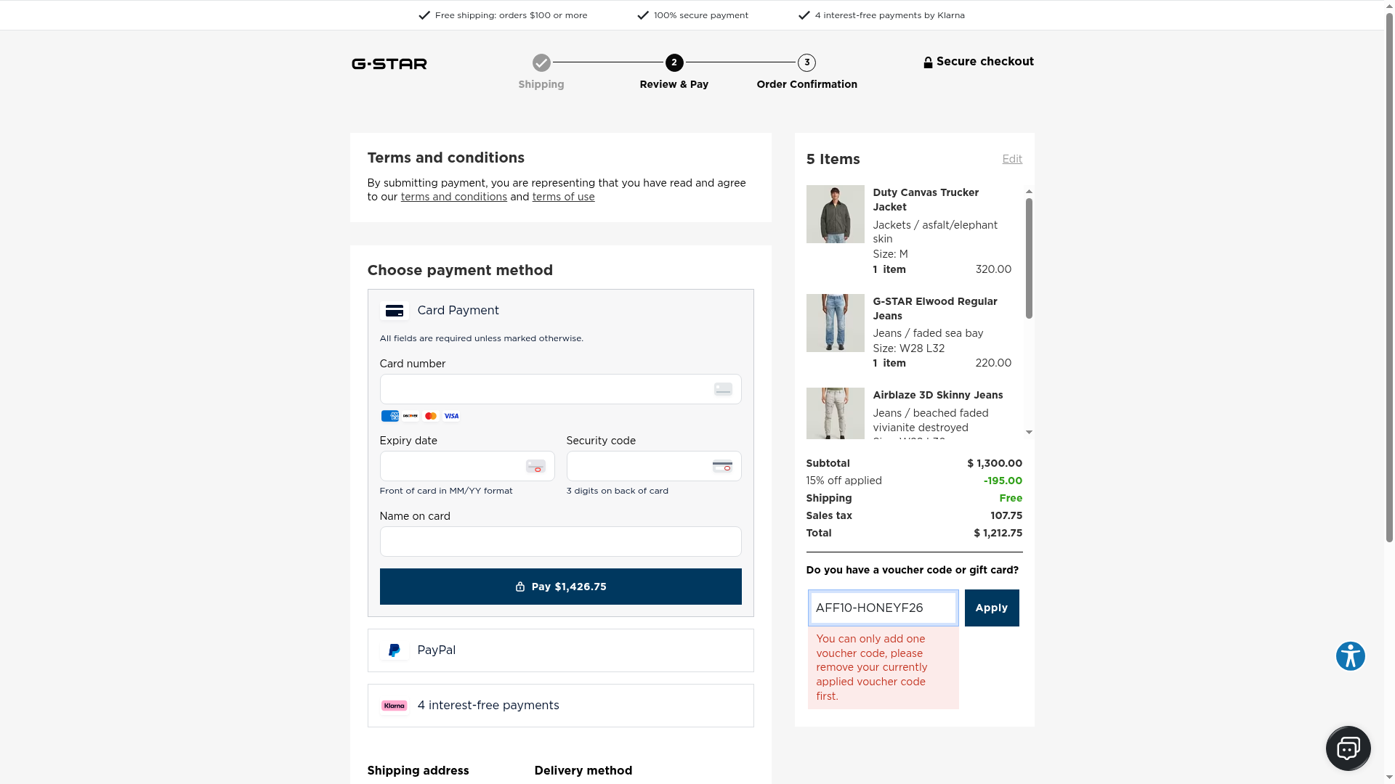Click the Klarna logo icon
1395x784 pixels.
pos(394,706)
